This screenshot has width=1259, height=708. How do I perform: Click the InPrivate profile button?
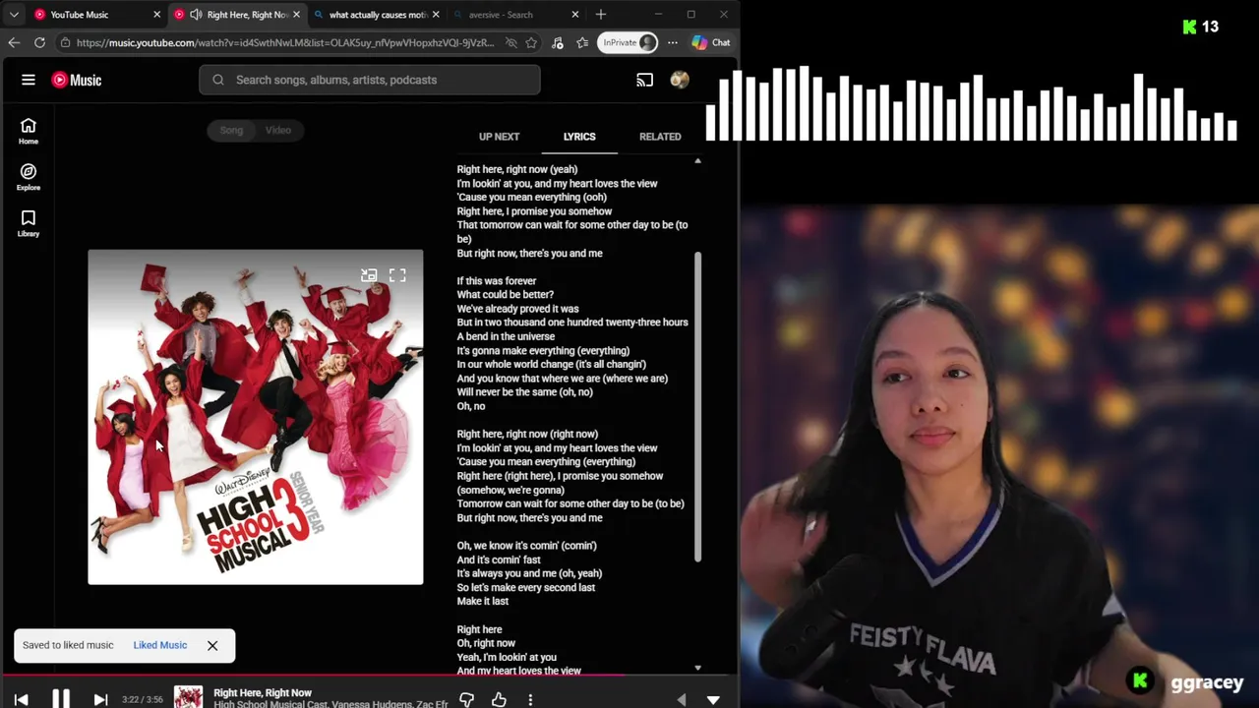click(x=628, y=42)
